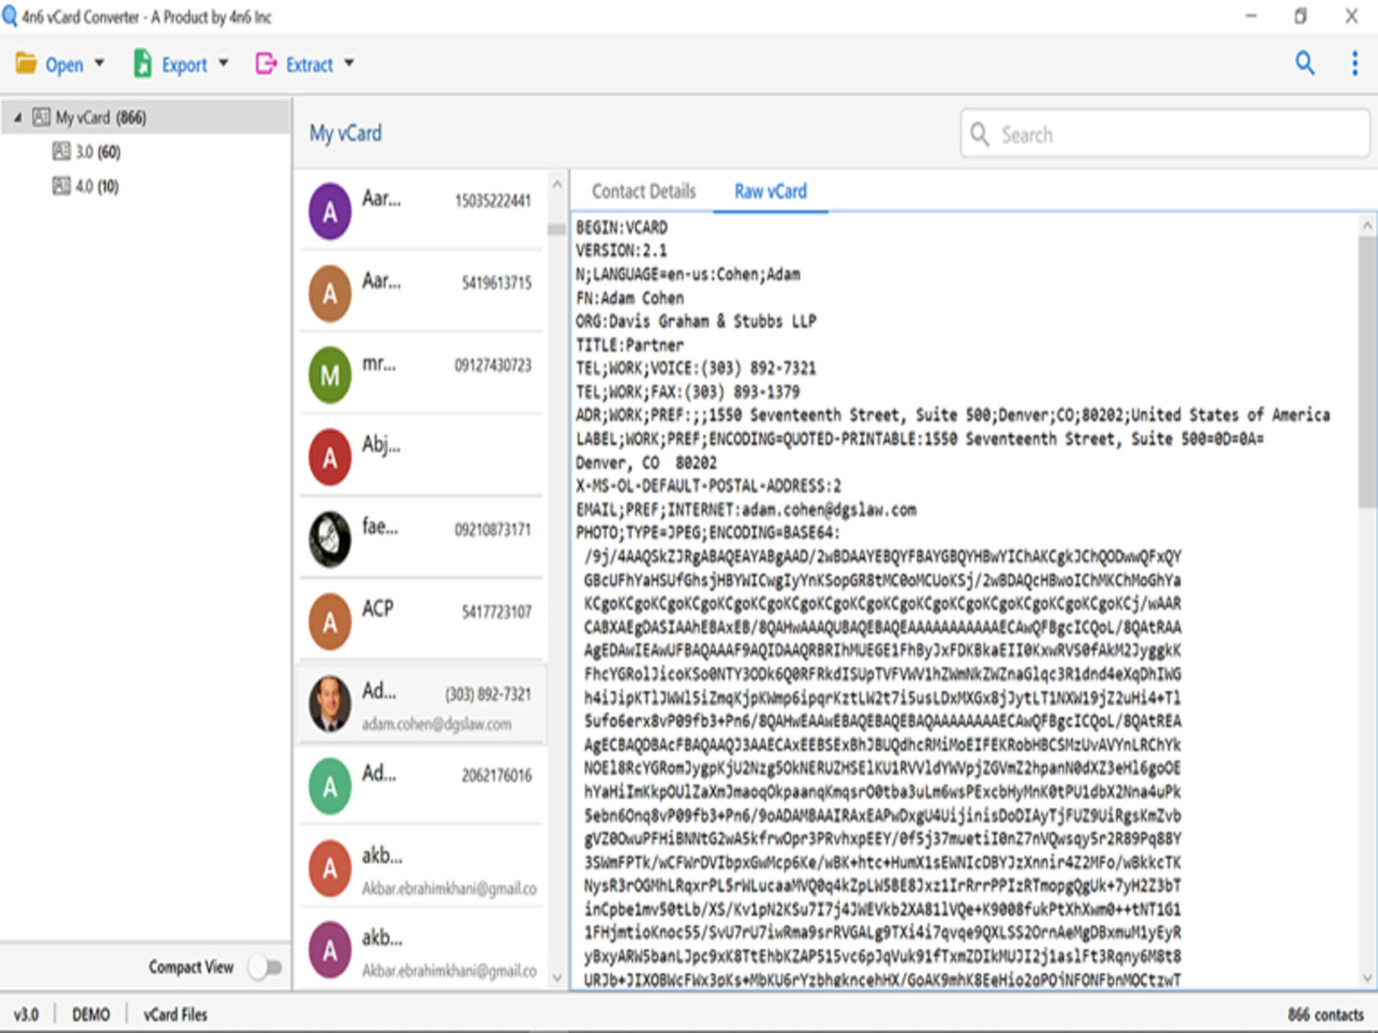The image size is (1378, 1033).
Task: Click the Extract icon in the toolbar
Action: tap(264, 63)
